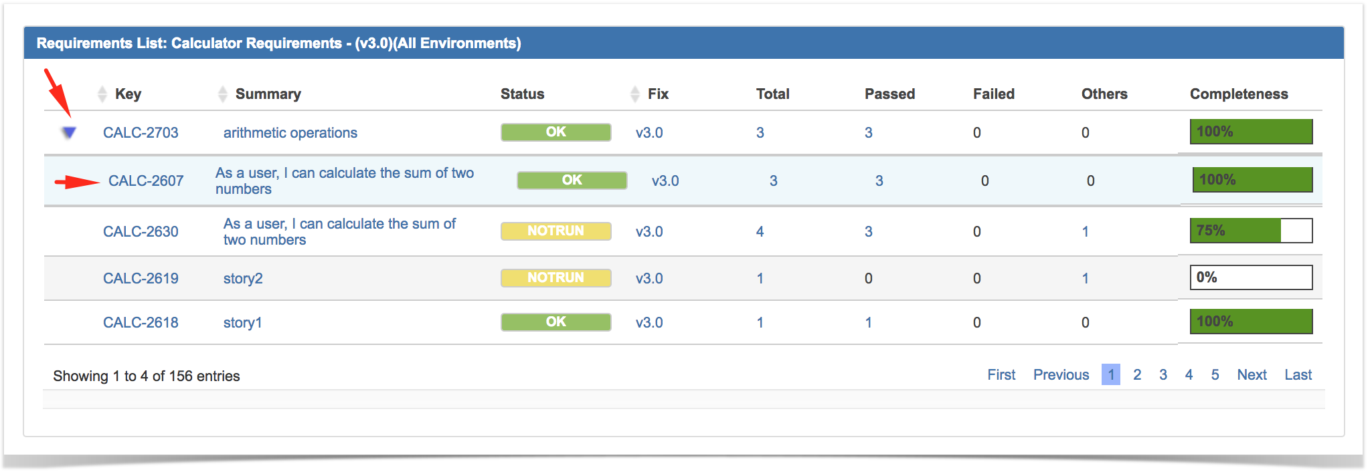Open the CALC-2630 requirement key
Viewport: 1372px width, 474px height.
tap(141, 231)
